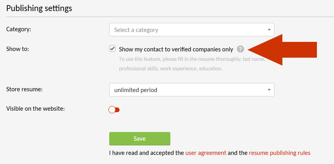Click the "Show my contact to verified companies only" label
The height and width of the screenshot is (164, 334).
pos(176,49)
